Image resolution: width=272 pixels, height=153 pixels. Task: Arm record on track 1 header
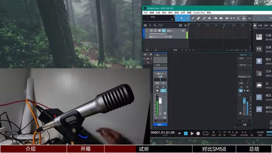click(x=160, y=31)
